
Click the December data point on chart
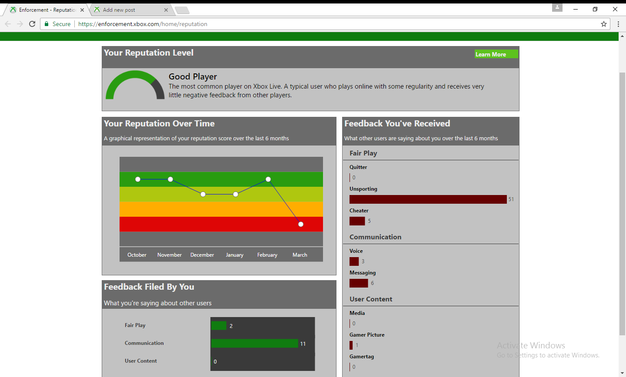click(x=203, y=194)
